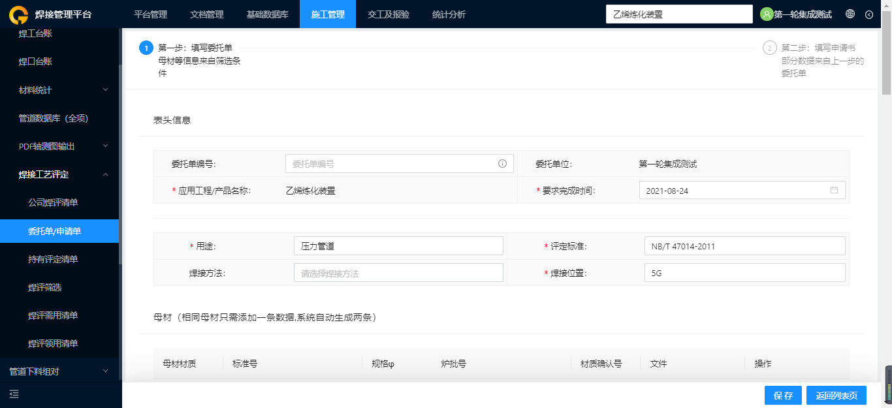Click 返回列表页 button
892x408 pixels.
coord(836,396)
